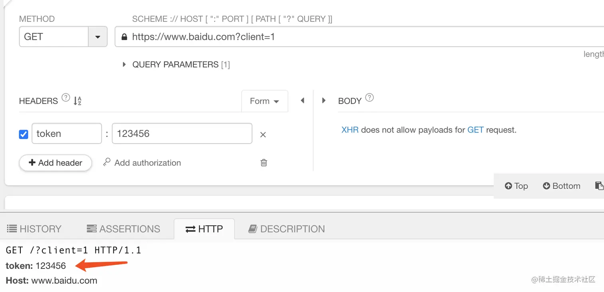Switch to the HISTORY tab
The width and height of the screenshot is (604, 292).
tap(34, 229)
